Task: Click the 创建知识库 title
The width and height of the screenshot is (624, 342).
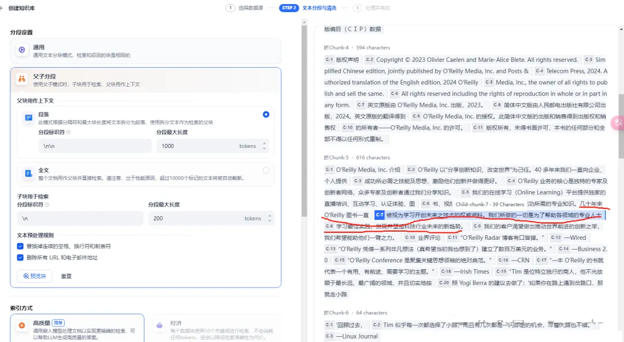Action: point(21,8)
